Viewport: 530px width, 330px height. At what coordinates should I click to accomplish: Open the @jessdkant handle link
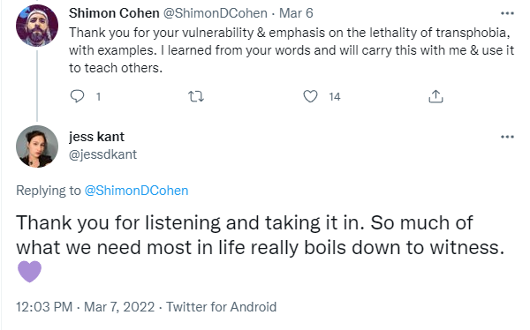point(102,154)
